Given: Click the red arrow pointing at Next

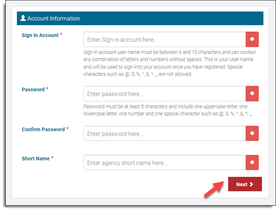Looking at the screenshot, I should [x=214, y=187].
